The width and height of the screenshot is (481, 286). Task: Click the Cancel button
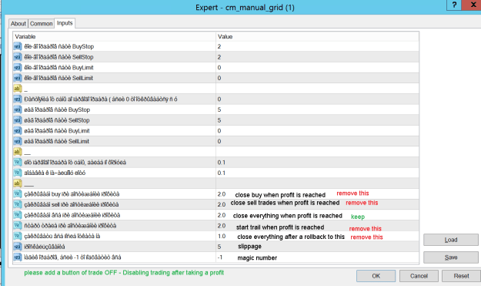coord(419,276)
